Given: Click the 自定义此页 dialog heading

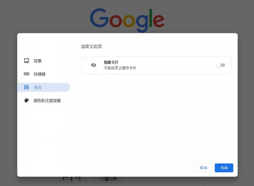Looking at the screenshot, I should [x=91, y=46].
